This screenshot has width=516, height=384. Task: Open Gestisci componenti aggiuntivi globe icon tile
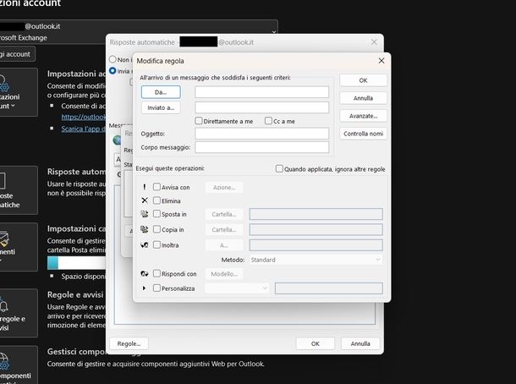click(17, 365)
